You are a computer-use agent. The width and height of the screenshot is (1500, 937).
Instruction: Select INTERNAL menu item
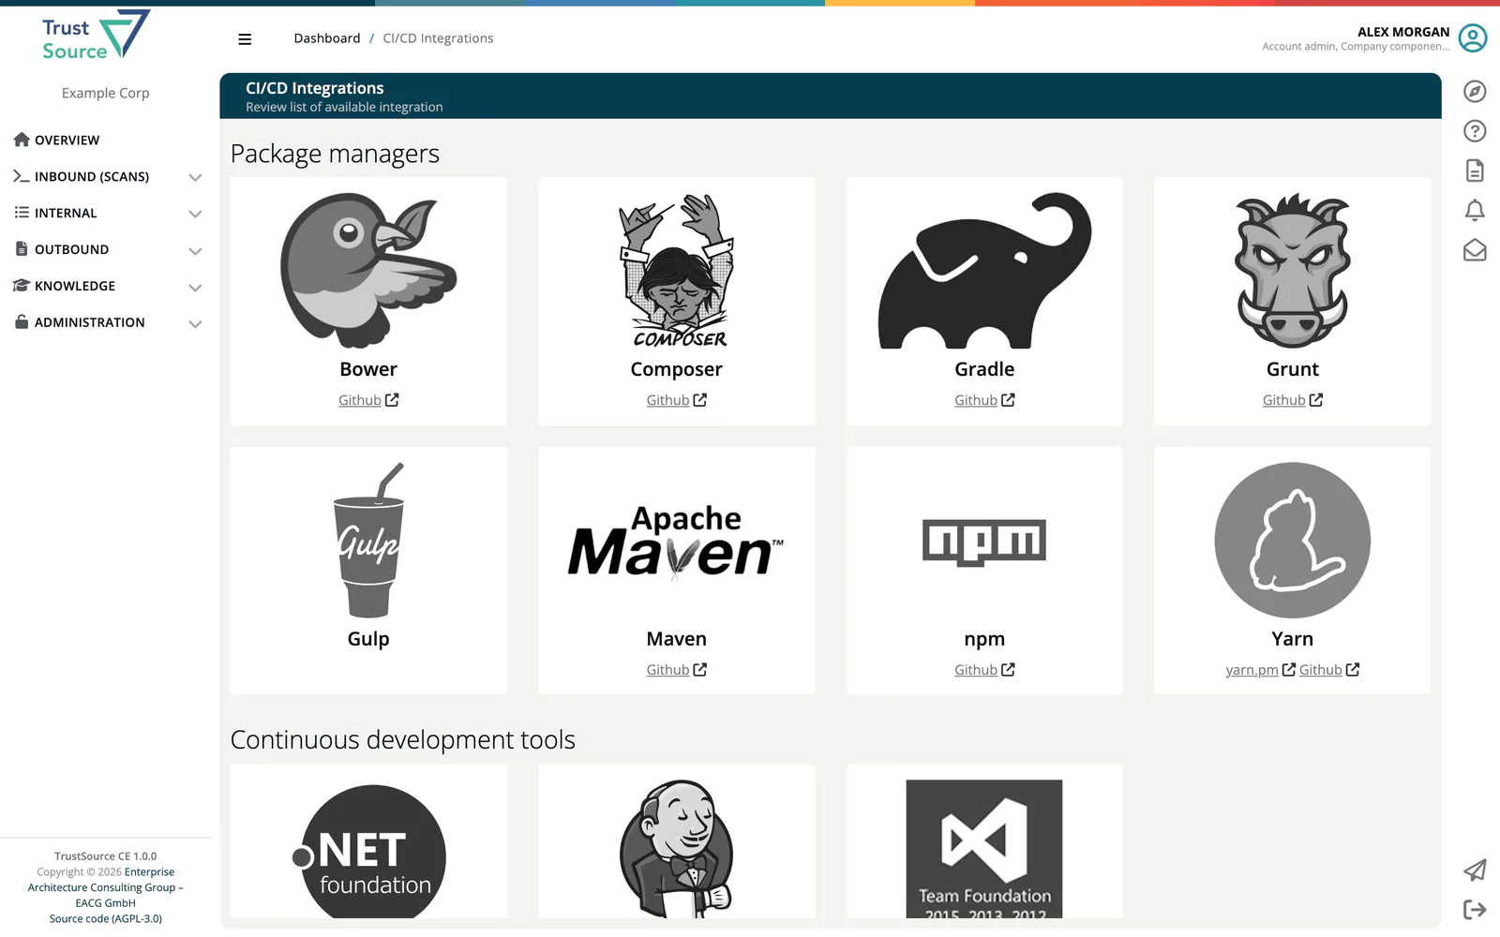pos(66,214)
